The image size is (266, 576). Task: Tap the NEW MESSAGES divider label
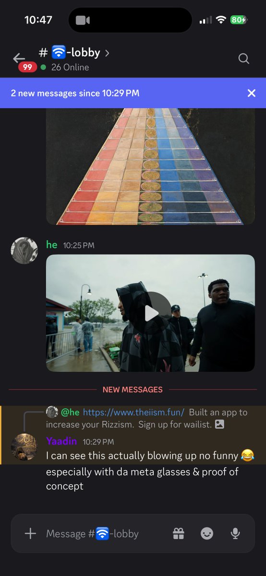tap(133, 389)
